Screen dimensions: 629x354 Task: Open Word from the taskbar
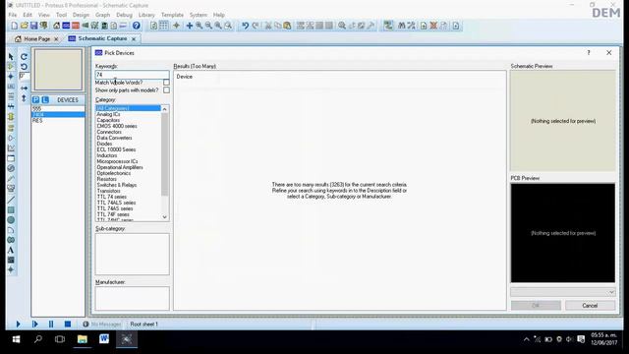click(x=104, y=339)
